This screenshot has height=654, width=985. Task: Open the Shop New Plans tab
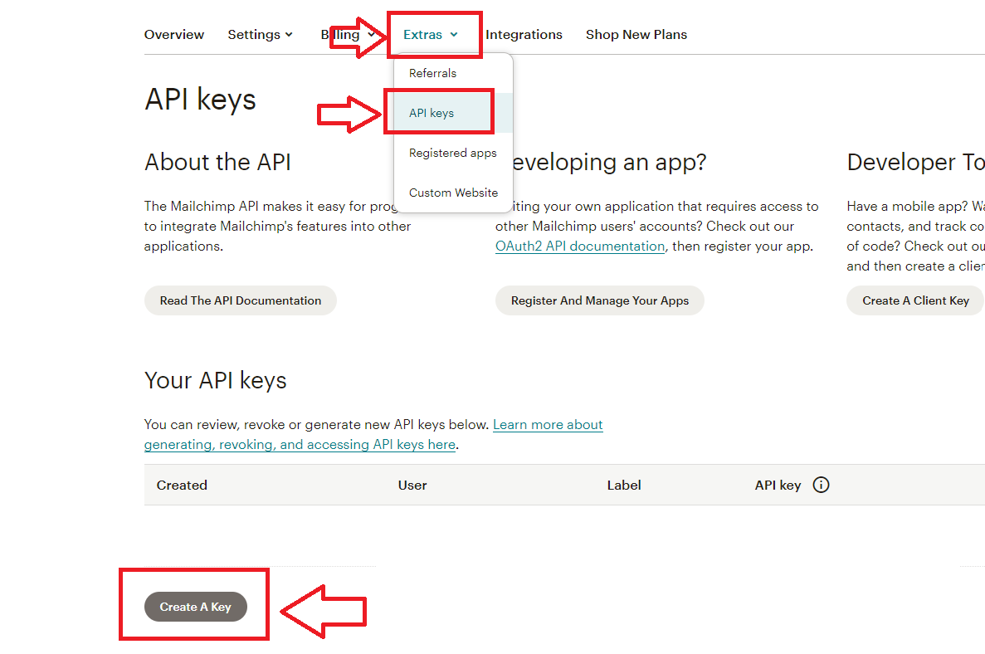636,35
